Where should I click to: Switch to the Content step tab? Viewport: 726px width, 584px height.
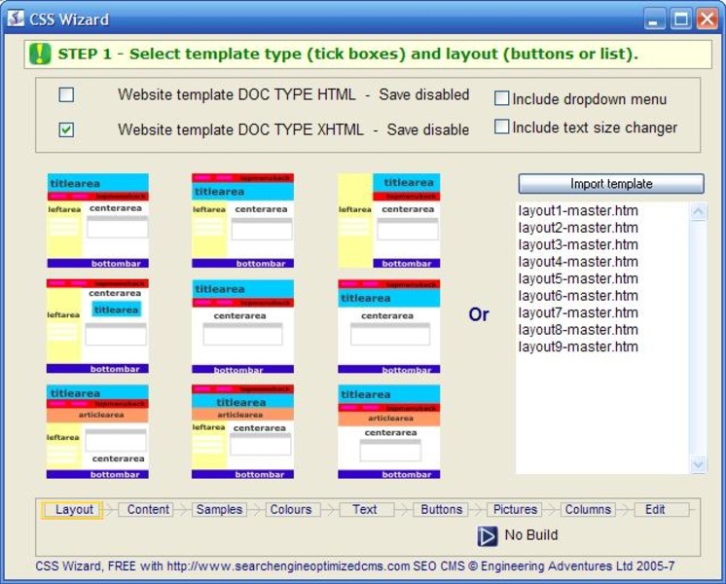[148, 509]
